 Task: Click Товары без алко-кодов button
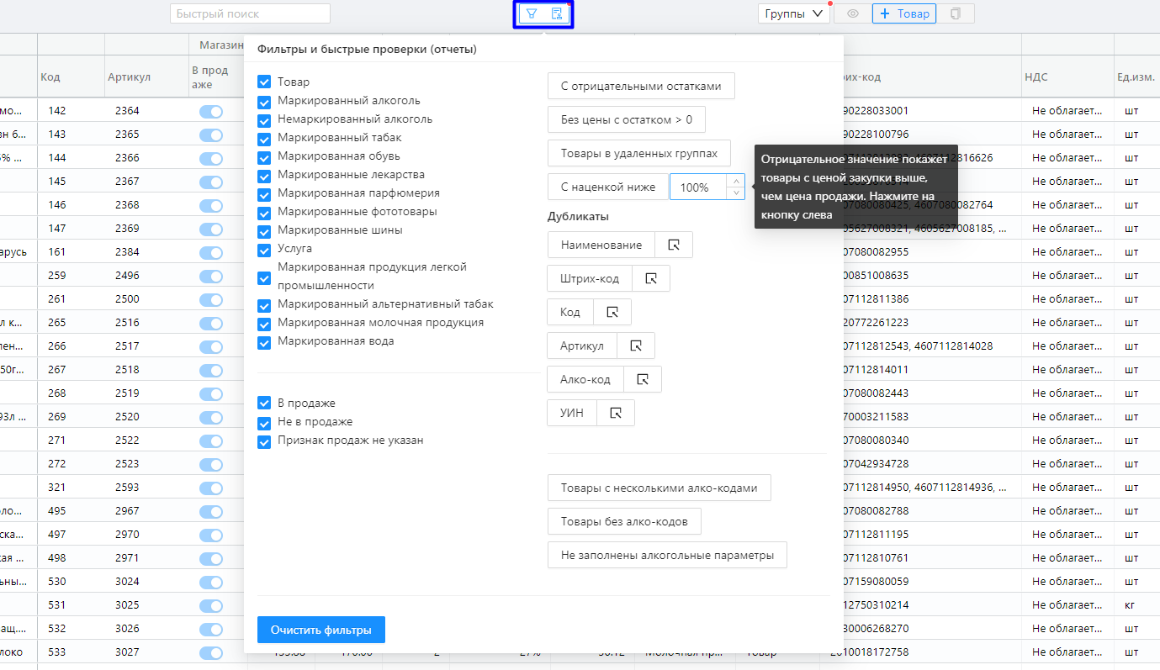(624, 521)
